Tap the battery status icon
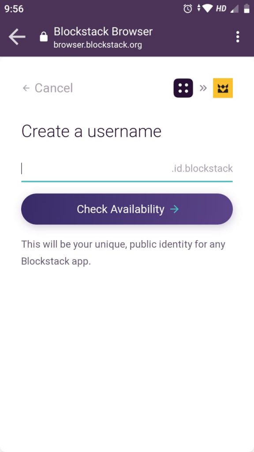The height and width of the screenshot is (452, 254). point(247,9)
